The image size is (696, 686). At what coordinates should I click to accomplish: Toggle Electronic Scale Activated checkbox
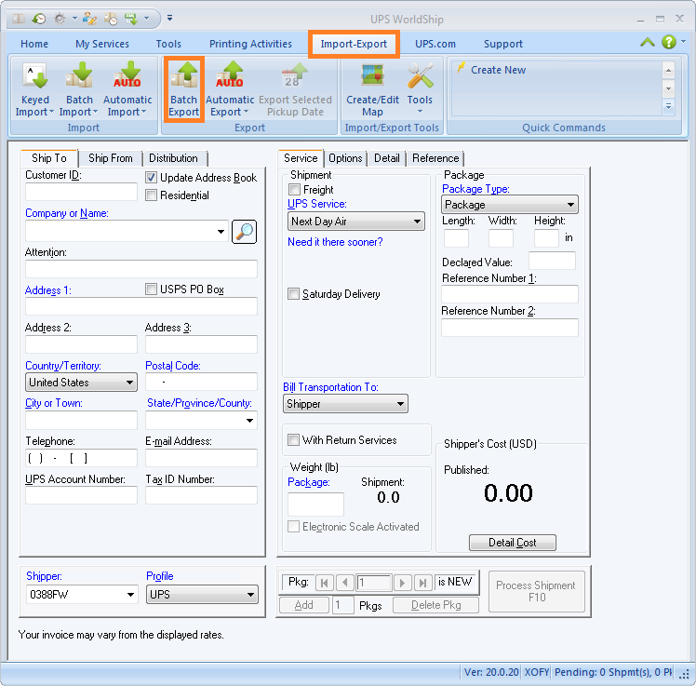(293, 527)
